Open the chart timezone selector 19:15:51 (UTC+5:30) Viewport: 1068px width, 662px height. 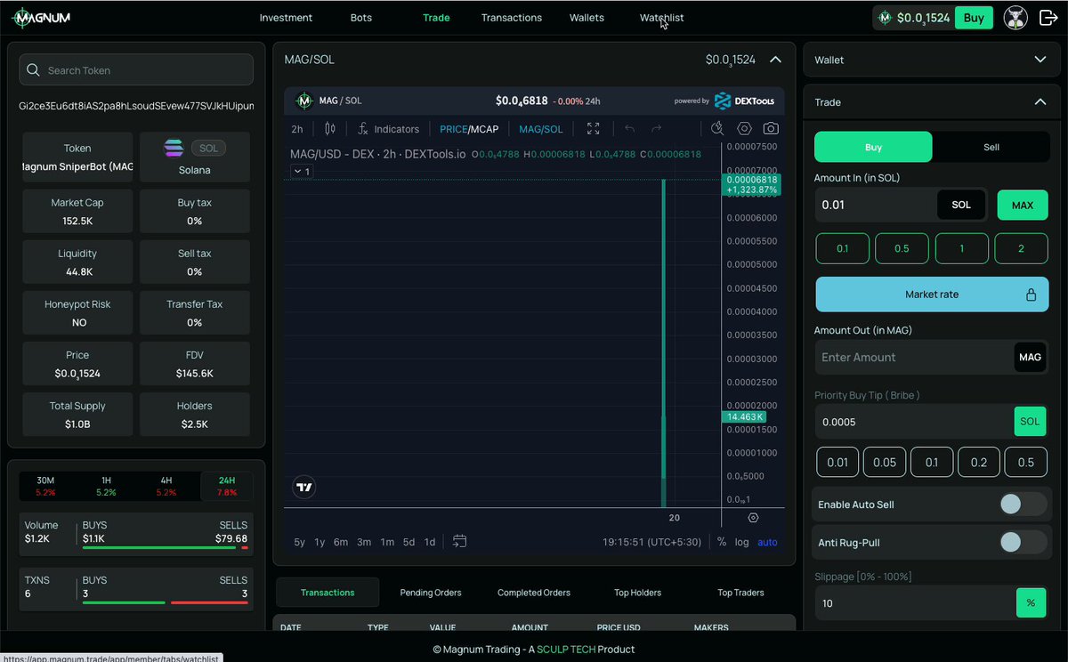click(651, 542)
